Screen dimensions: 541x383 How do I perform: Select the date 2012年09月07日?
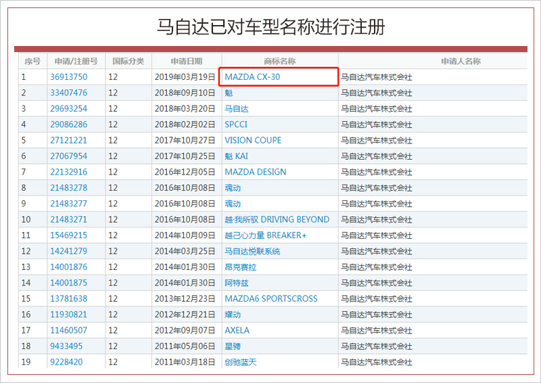pyautogui.click(x=185, y=330)
